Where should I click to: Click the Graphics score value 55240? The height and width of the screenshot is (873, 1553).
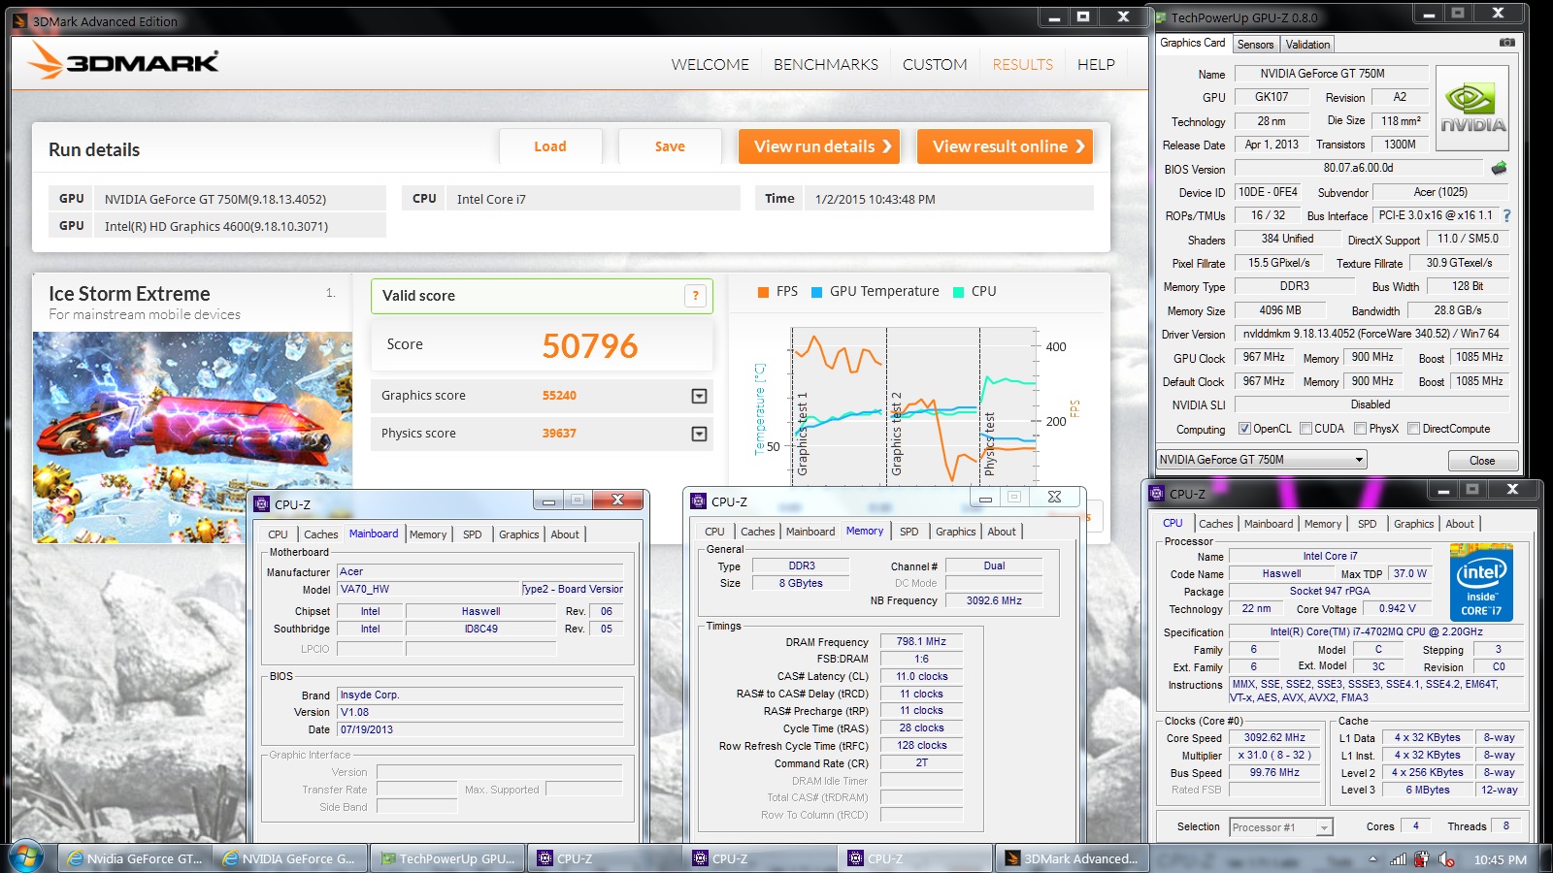pos(559,396)
